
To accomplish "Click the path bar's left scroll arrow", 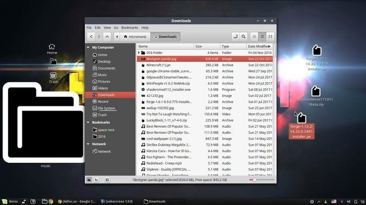I will 117,36.
